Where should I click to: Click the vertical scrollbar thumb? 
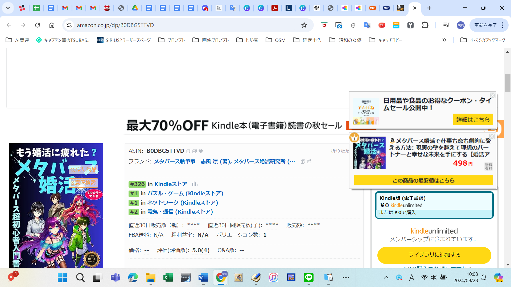click(x=508, y=83)
